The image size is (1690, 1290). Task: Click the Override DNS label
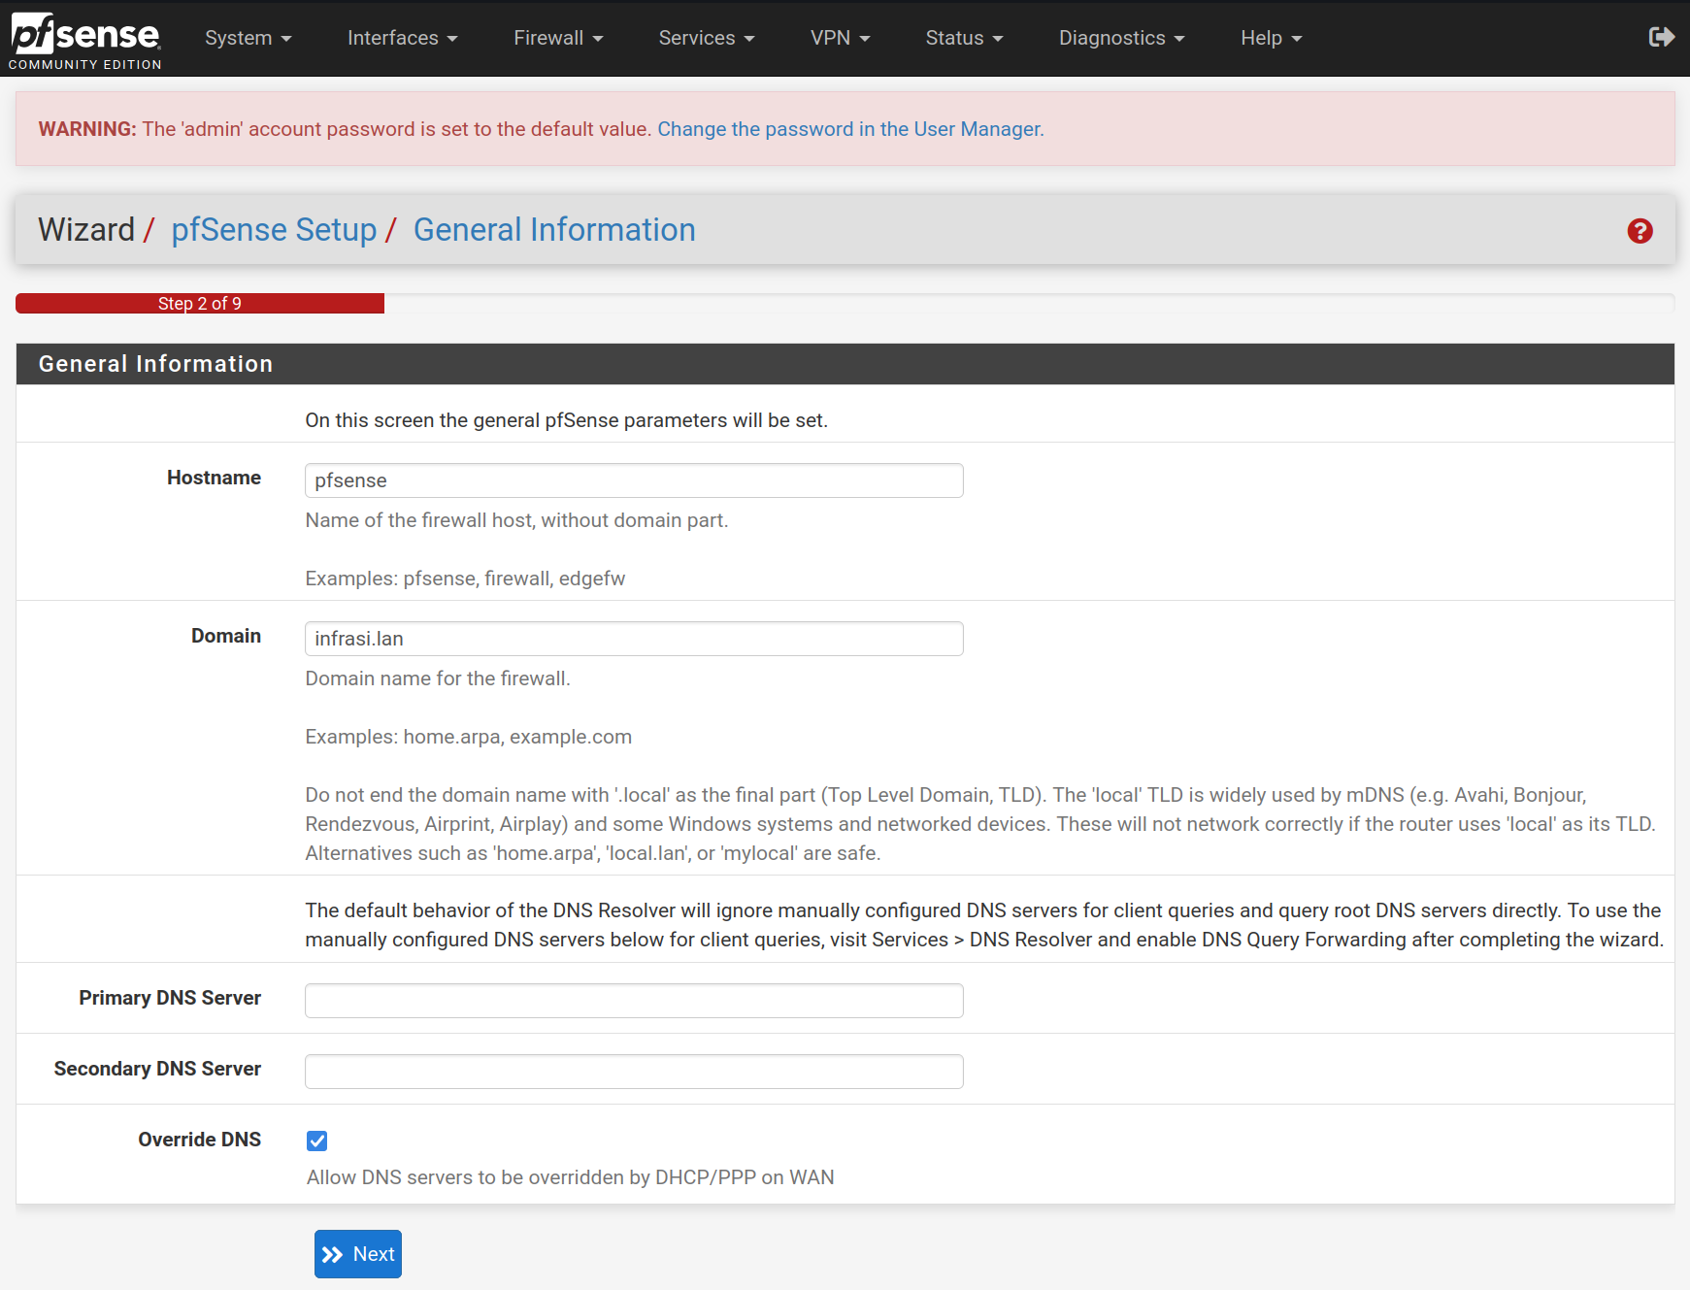pos(199,1140)
